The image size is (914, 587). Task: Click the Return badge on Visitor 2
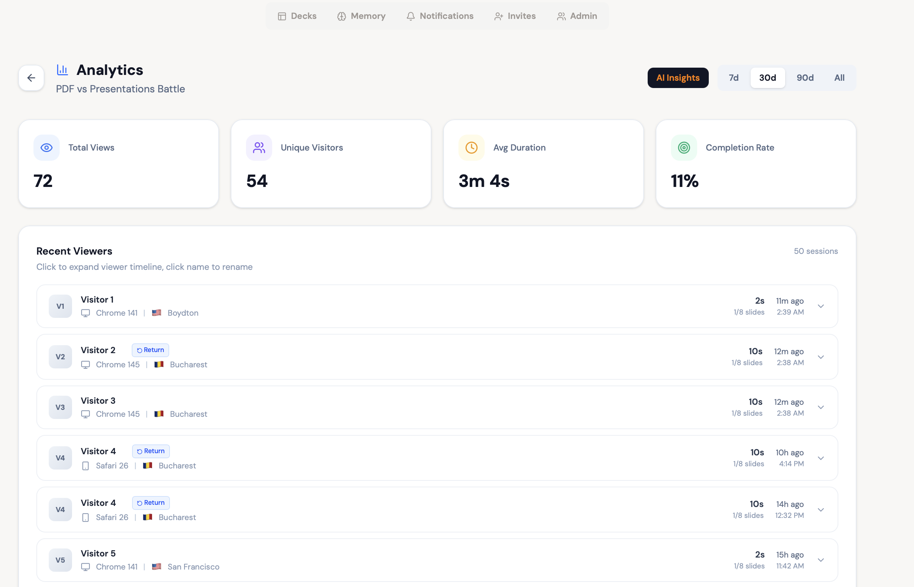(151, 350)
